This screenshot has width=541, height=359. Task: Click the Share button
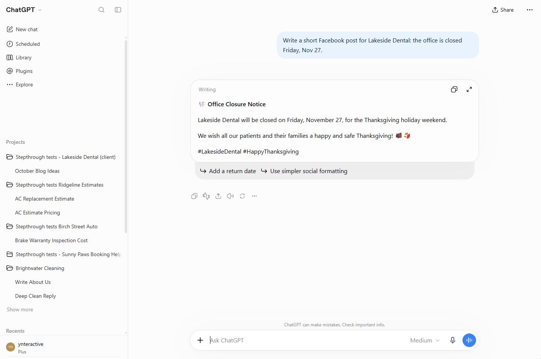503,10
